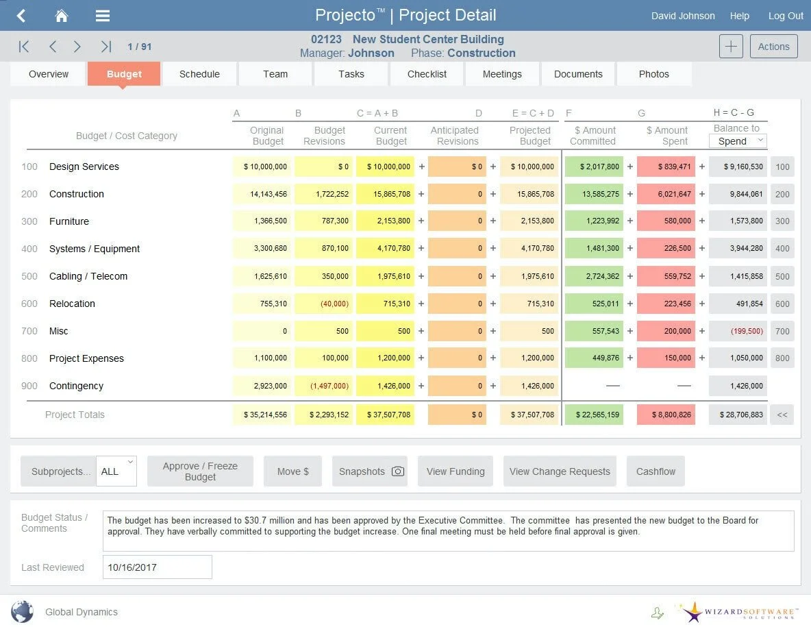Add a new project with the plus icon

click(x=730, y=46)
